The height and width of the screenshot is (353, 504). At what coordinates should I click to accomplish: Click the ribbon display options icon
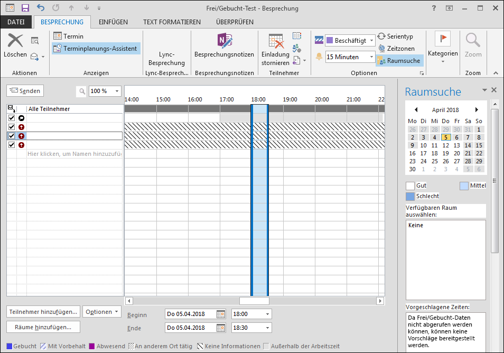[449, 8]
